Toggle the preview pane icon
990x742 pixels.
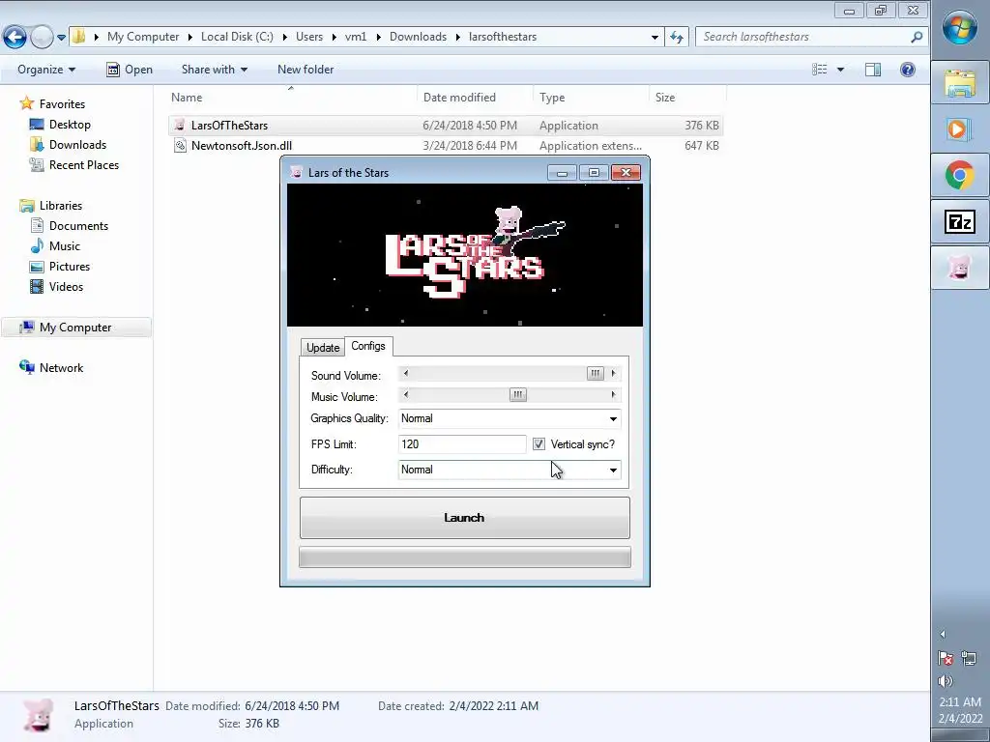(873, 70)
